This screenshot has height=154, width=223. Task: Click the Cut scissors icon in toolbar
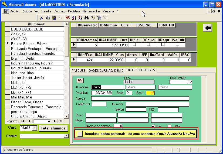tap(41, 18)
